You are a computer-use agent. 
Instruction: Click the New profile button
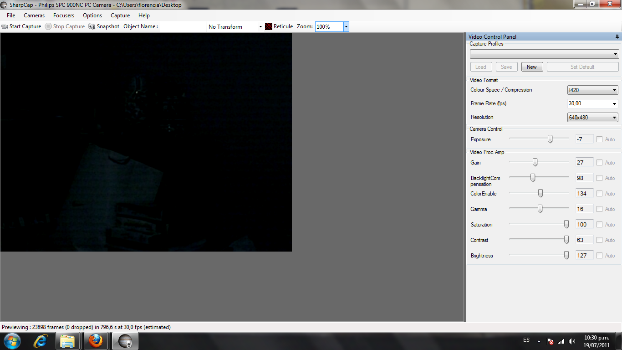[532, 67]
